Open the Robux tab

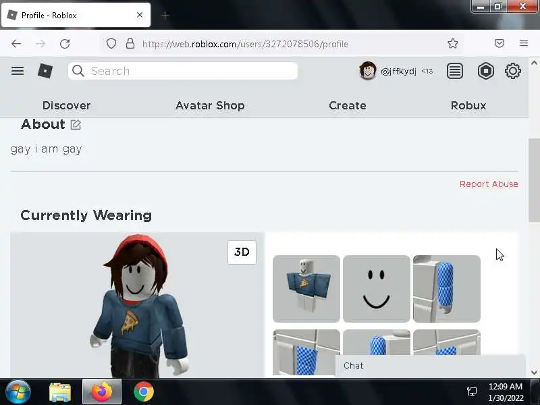[x=468, y=105]
